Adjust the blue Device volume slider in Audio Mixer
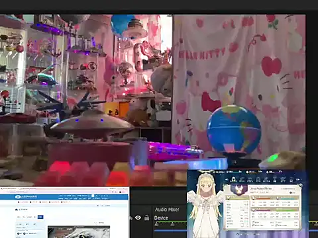 170,231
